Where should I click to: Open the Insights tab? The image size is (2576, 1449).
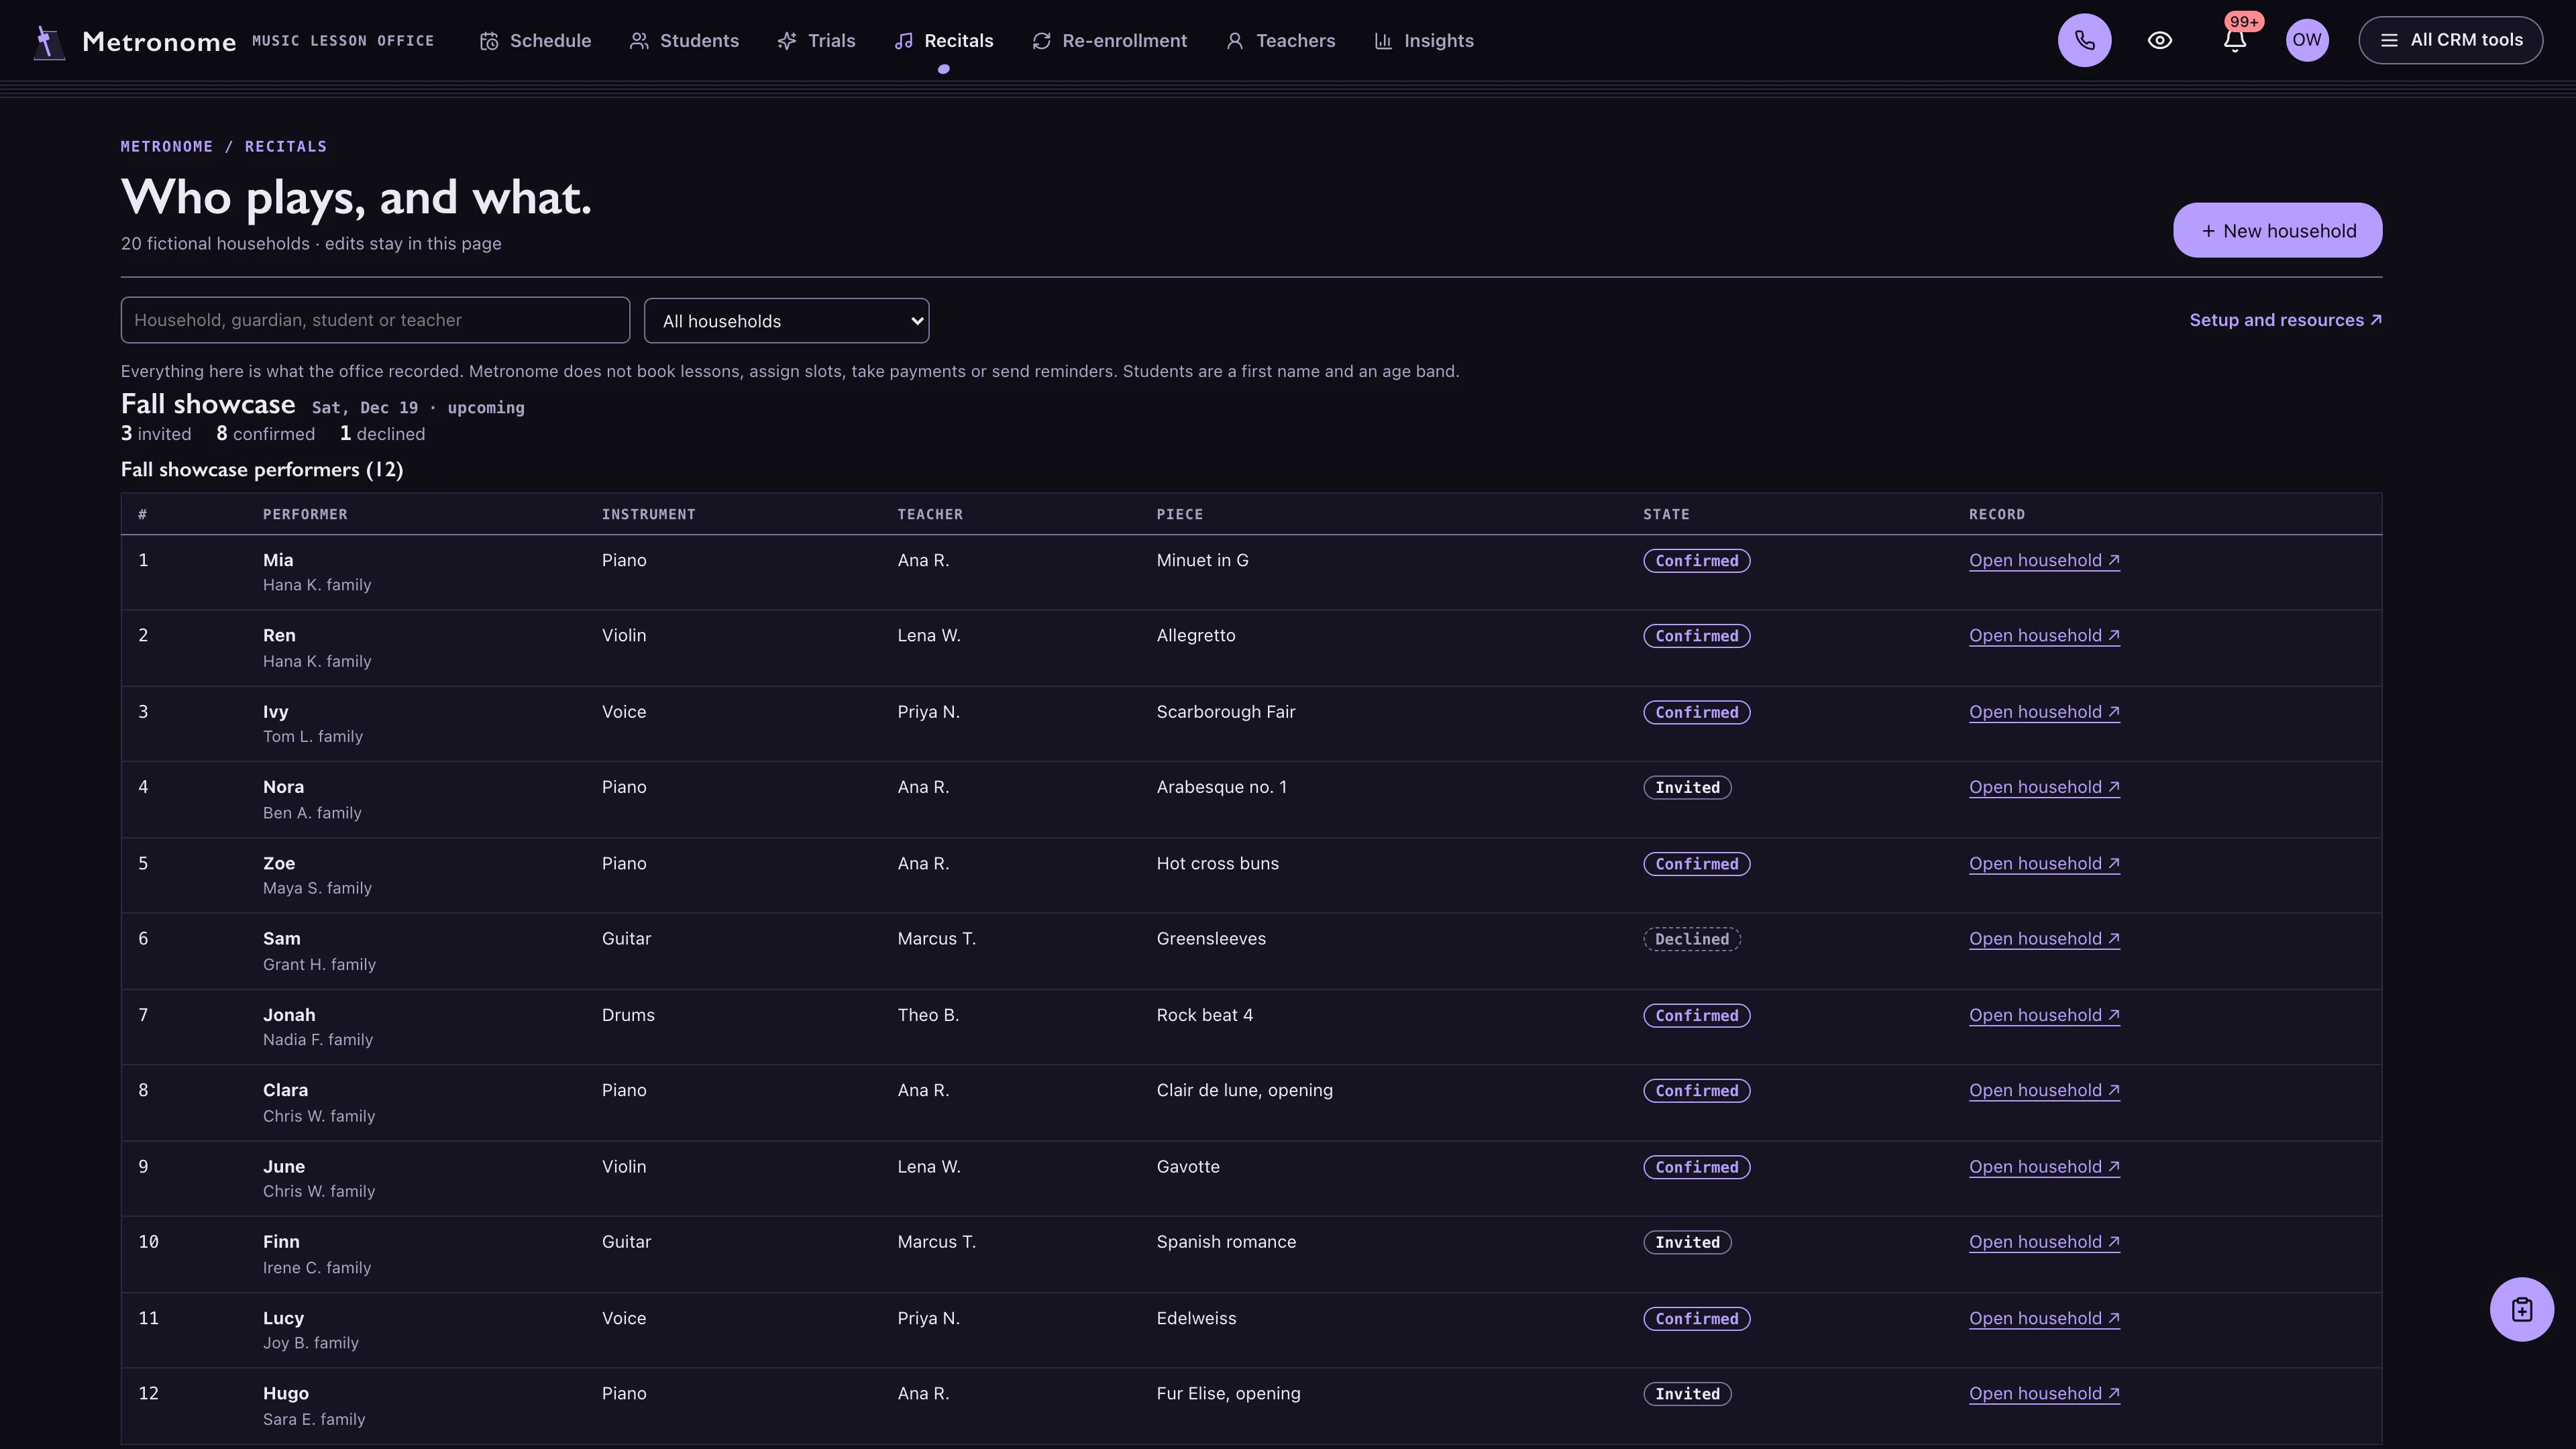pyautogui.click(x=1423, y=41)
